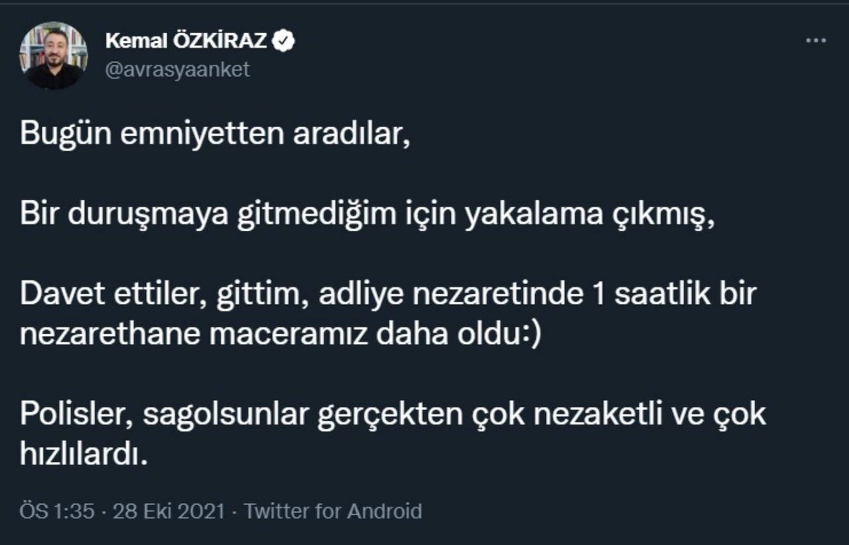Click the blue verified badge icon
849x545 pixels.
[285, 41]
